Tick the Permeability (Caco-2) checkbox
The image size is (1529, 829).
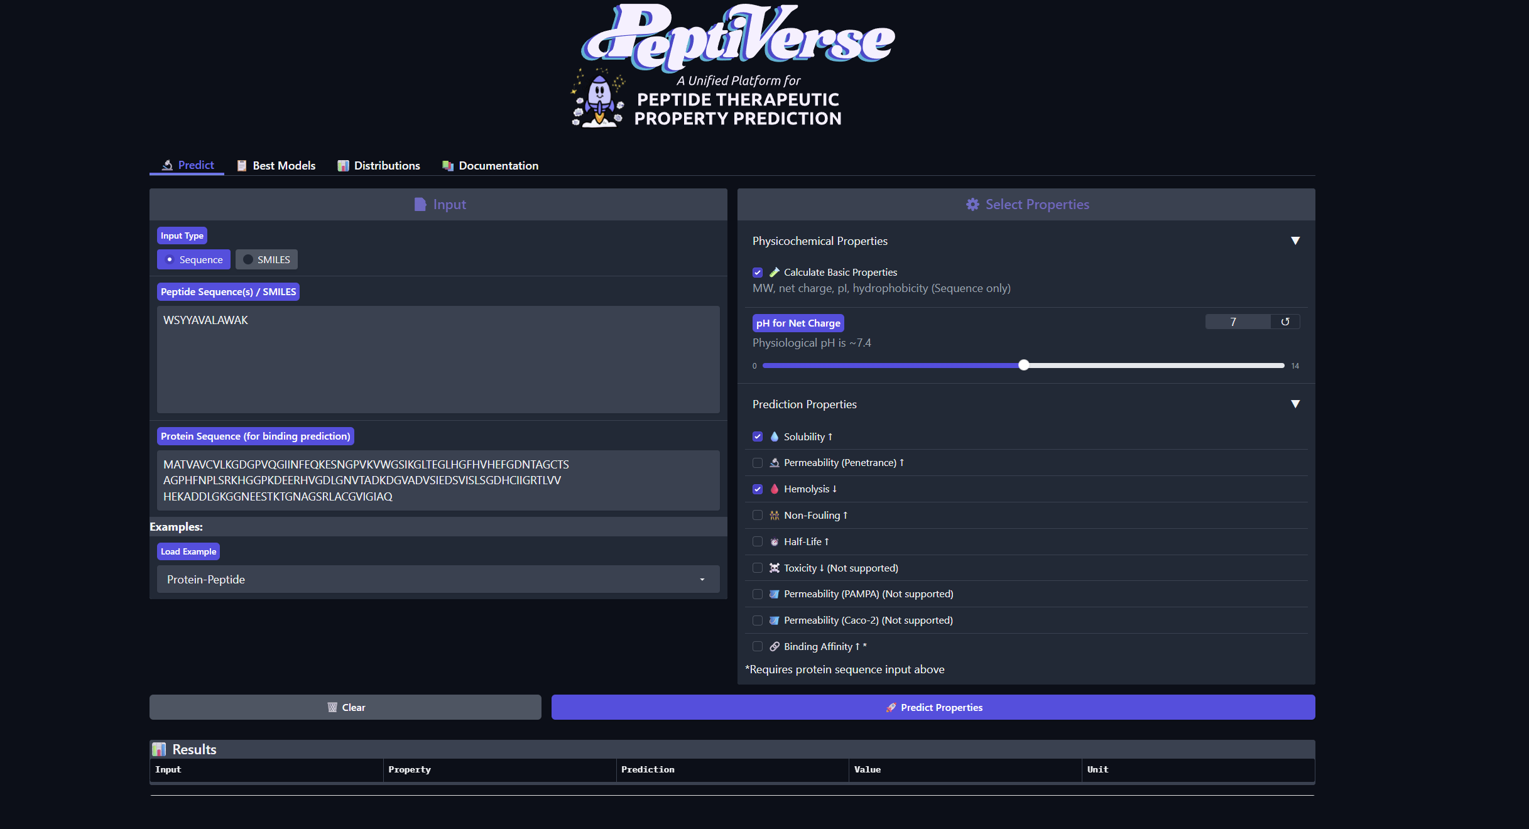click(x=758, y=620)
